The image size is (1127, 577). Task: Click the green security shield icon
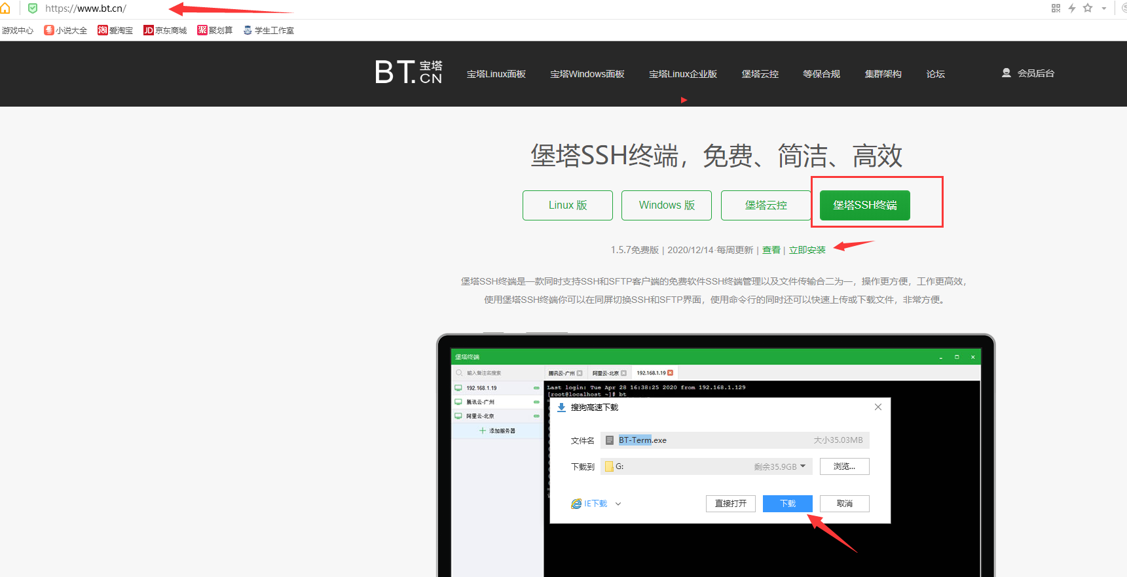[x=33, y=9]
